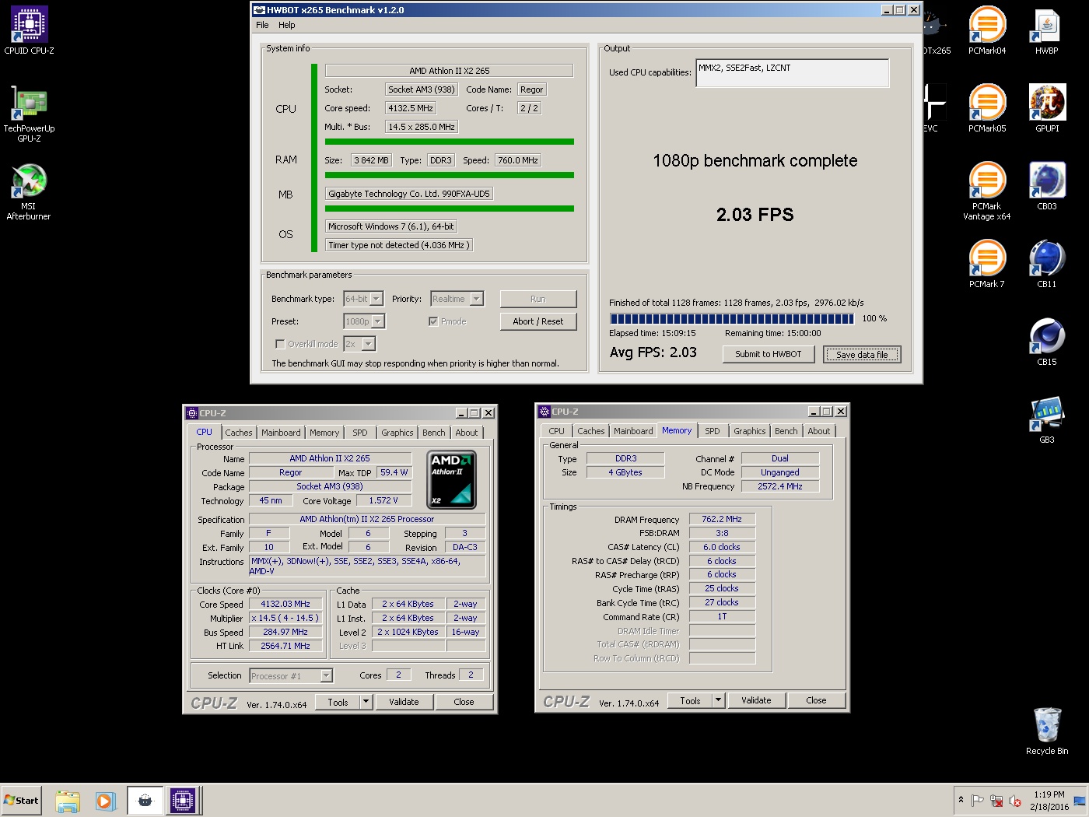Image resolution: width=1089 pixels, height=817 pixels.
Task: Click the Core Speed value 4132.03 MHz
Action: tap(285, 604)
